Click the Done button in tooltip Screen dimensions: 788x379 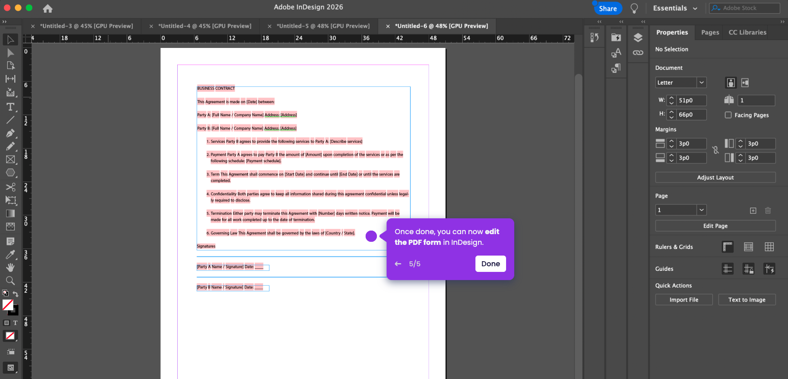pyautogui.click(x=490, y=264)
